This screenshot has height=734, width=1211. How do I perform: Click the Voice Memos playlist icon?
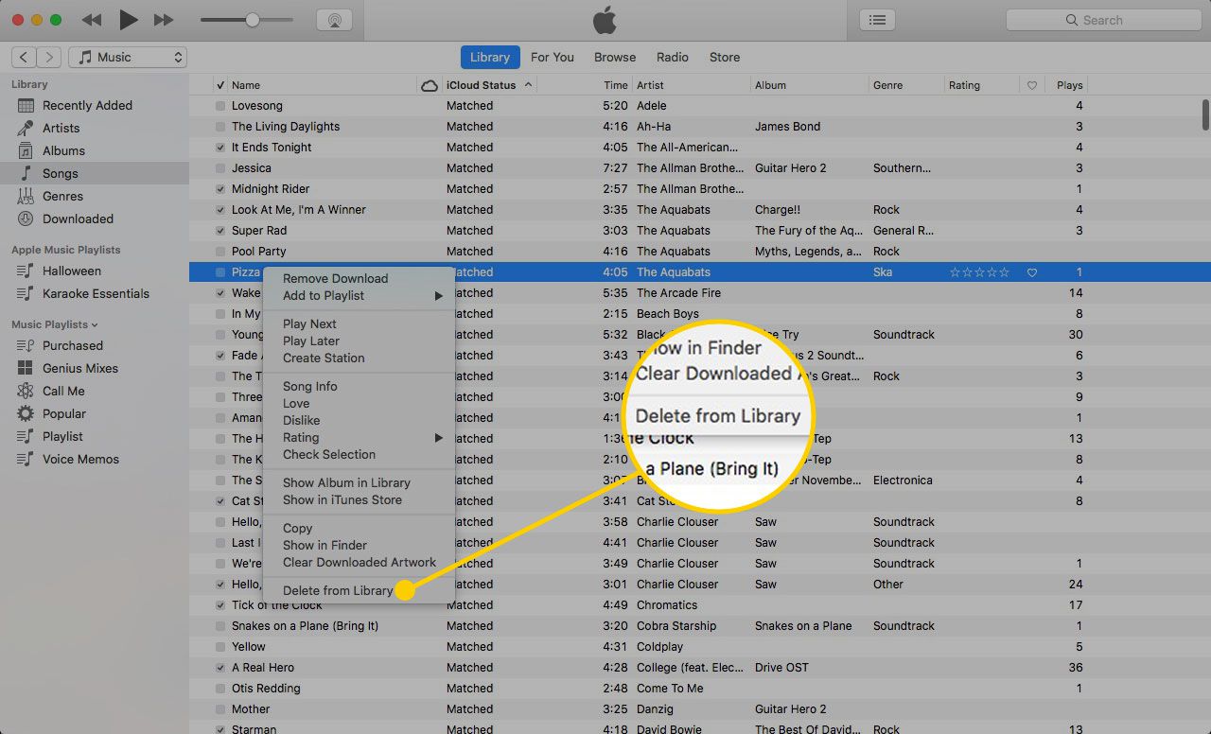click(26, 460)
